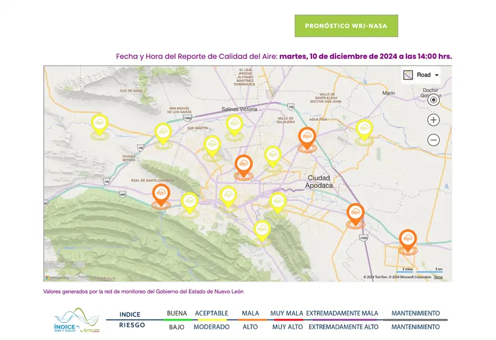Screen dimensions: 496x340
Task: Click the Pronóstico WRI-NASA button
Action: (346, 26)
